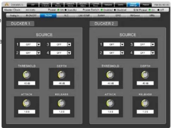Open the DSP top tab
Viewport: 171px width, 128px height.
(33, 5)
